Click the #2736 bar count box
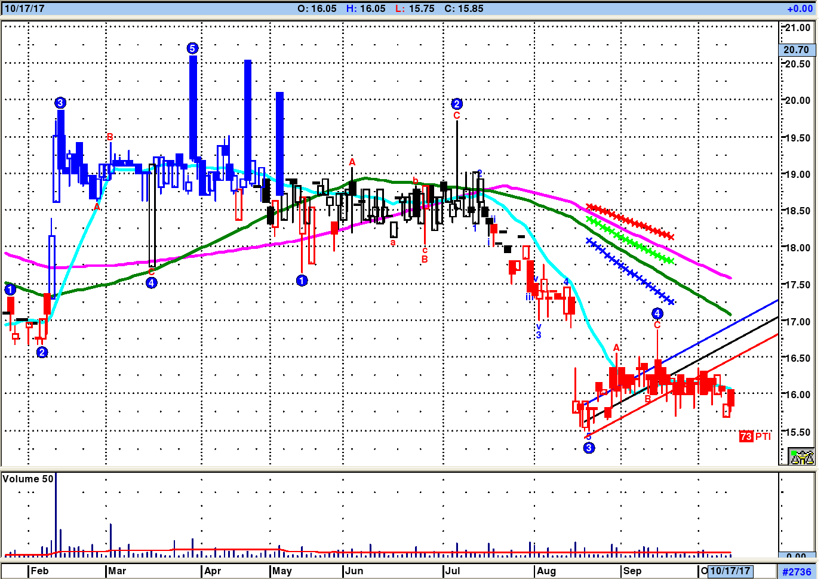The image size is (836, 579). pos(797,571)
